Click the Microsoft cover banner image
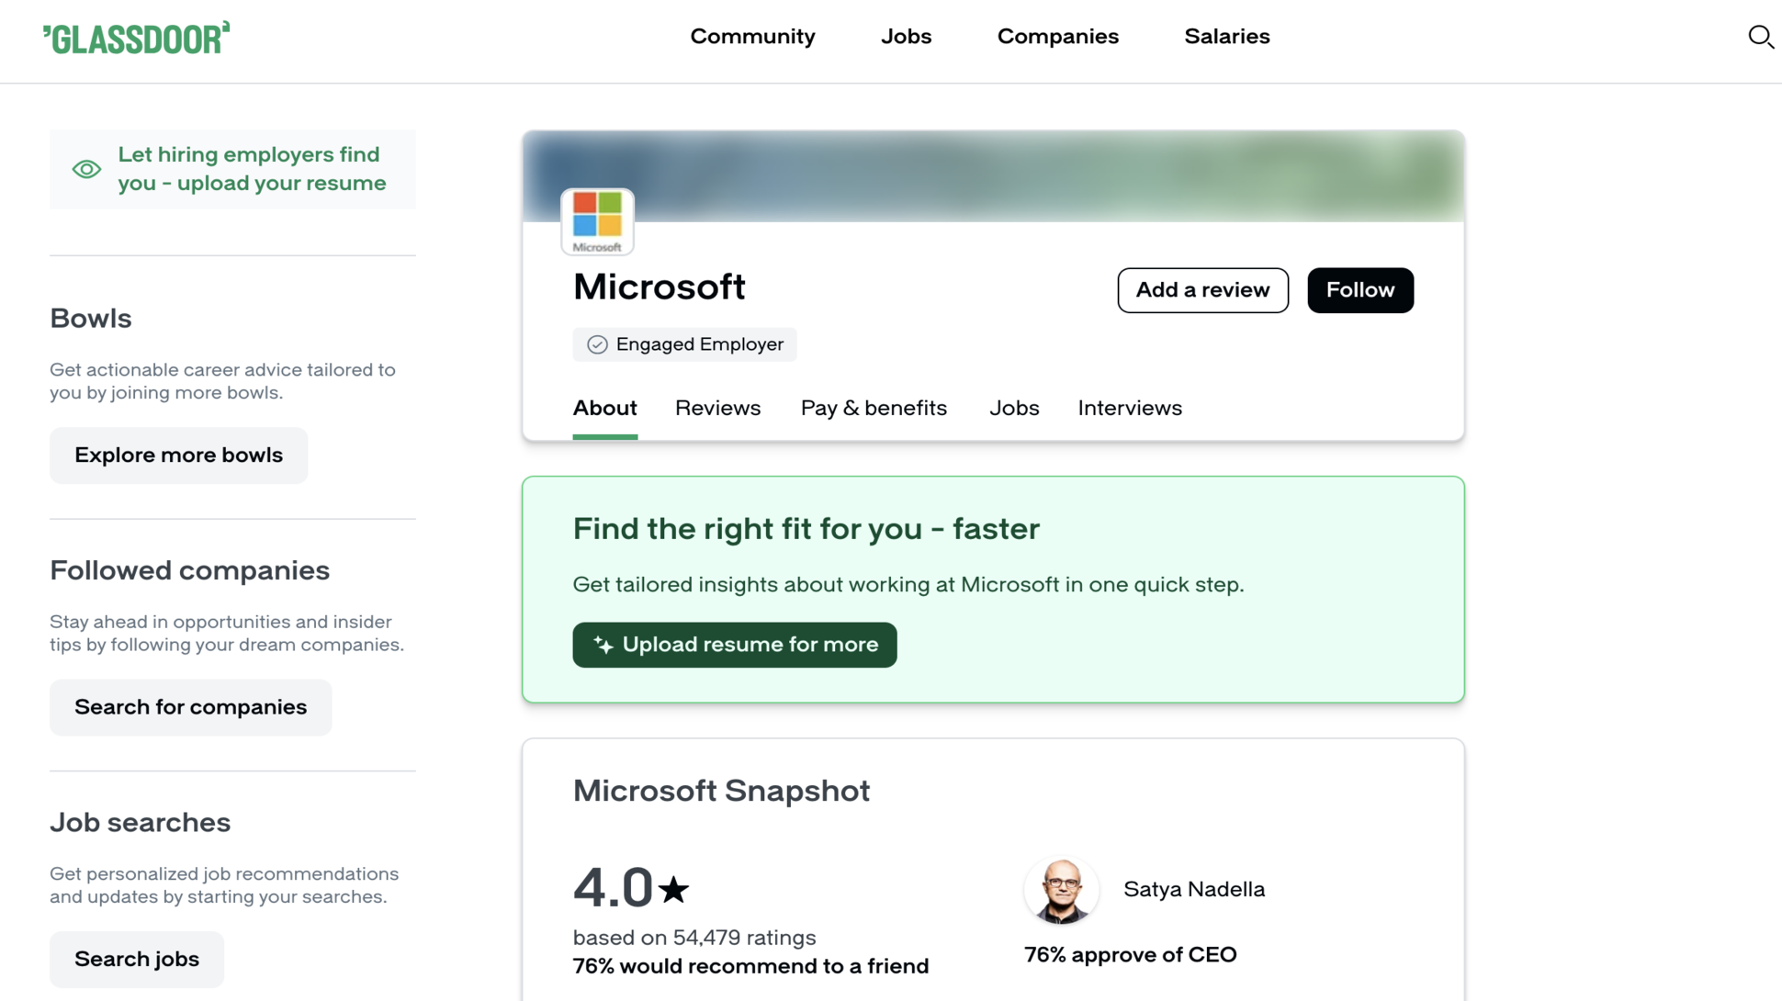 [993, 175]
